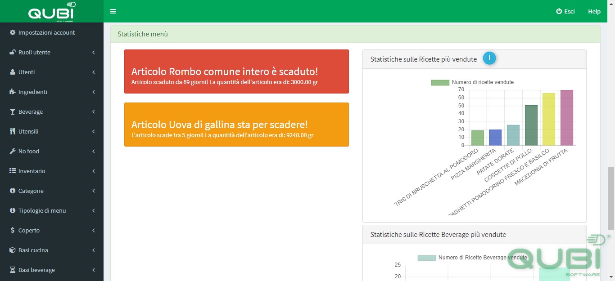Click the cutlery icon beside Utensili
The image size is (615, 281).
pos(13,132)
